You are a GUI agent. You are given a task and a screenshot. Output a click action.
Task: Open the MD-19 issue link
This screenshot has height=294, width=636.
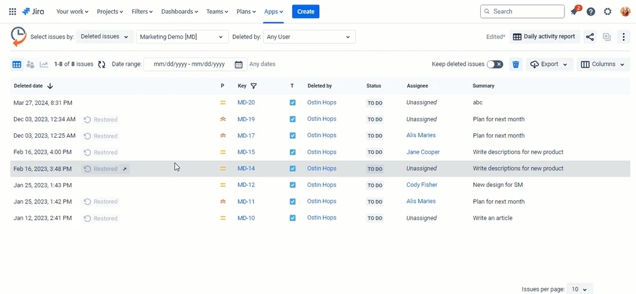pyautogui.click(x=246, y=119)
